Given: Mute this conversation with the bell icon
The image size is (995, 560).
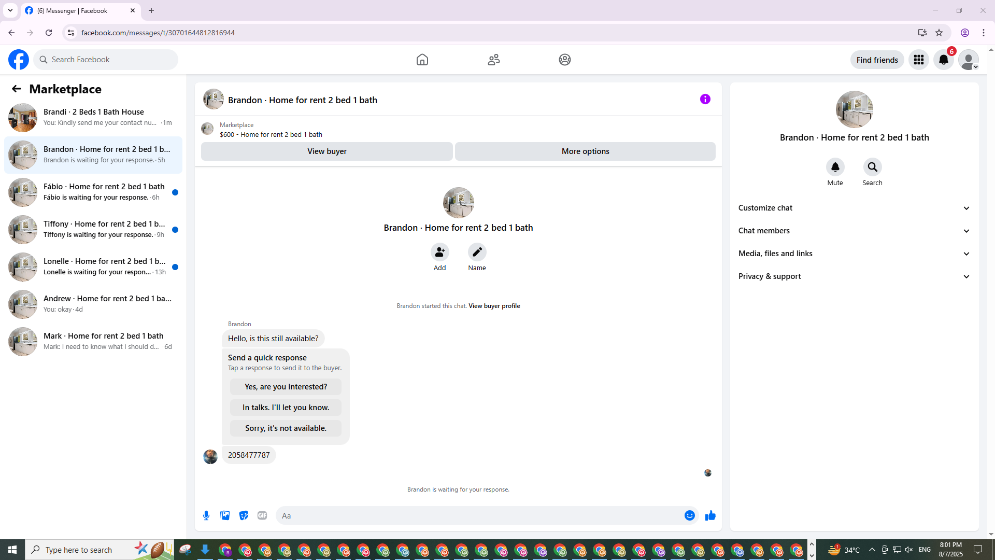Looking at the screenshot, I should (x=835, y=167).
